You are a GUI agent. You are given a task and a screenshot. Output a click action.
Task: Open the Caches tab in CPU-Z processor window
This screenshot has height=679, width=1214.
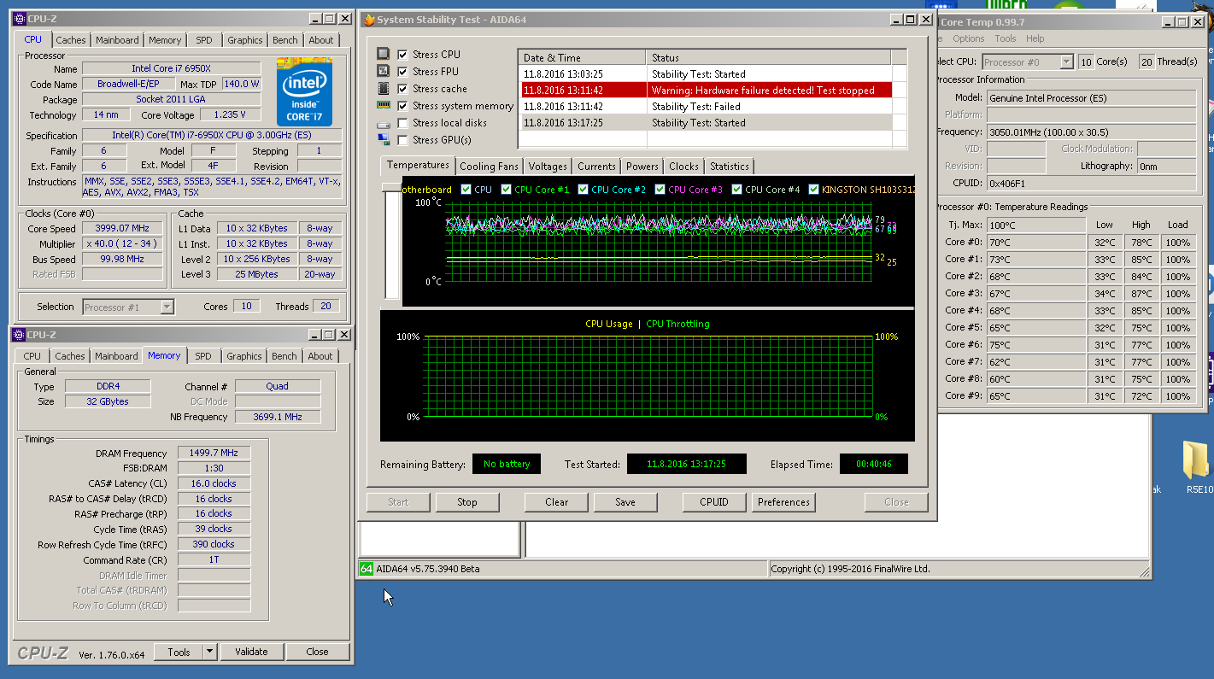coord(70,40)
